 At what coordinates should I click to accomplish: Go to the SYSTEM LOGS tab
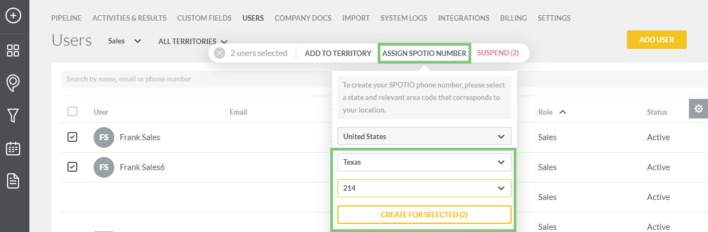[x=404, y=18]
